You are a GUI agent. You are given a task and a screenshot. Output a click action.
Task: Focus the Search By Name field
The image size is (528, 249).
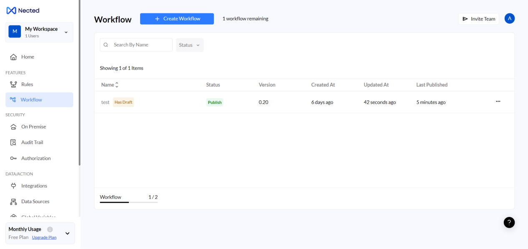(136, 45)
